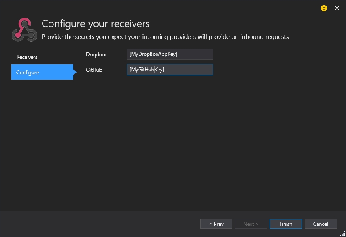This screenshot has width=346, height=237.
Task: Click into the Dropbox secret input field
Action: pos(170,54)
